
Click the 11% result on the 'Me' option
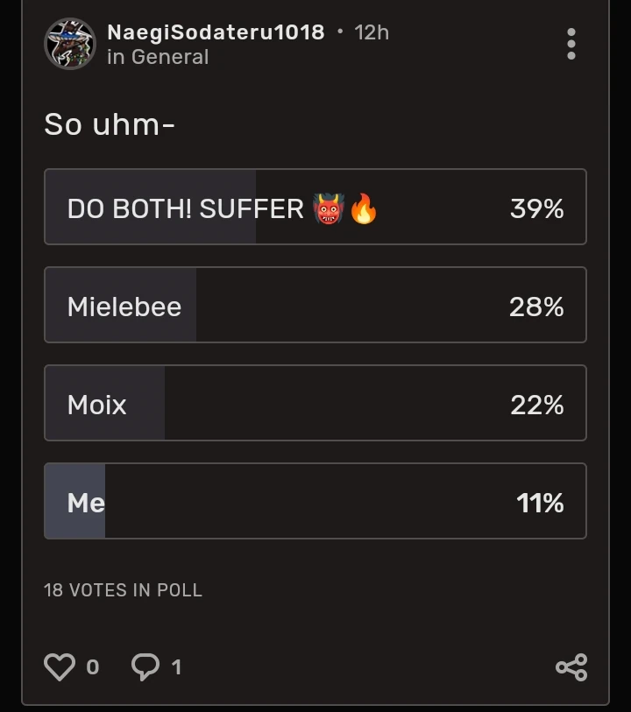click(539, 504)
